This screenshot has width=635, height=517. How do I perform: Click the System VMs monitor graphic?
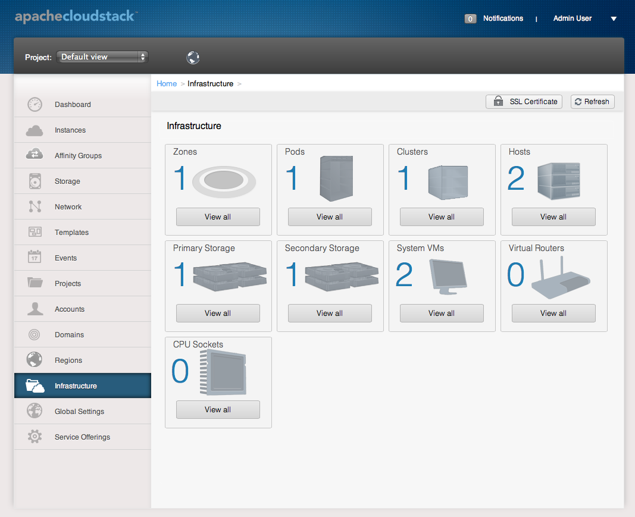[448, 277]
